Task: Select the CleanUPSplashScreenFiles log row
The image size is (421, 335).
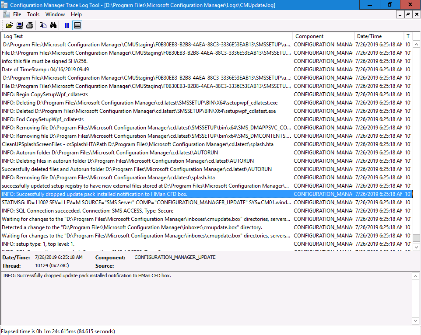Action: [x=207, y=144]
